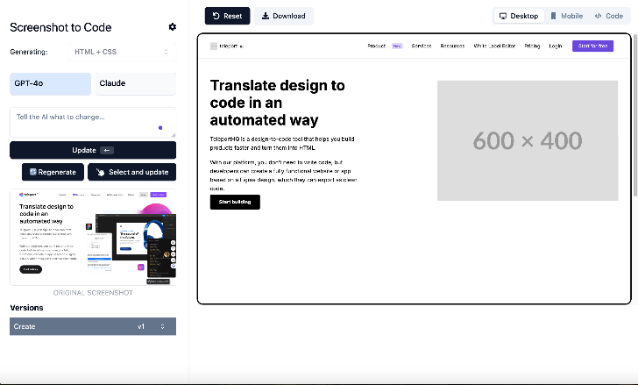Open Product menu in preview navbar
Screen dimensions: 638x385
coord(376,46)
